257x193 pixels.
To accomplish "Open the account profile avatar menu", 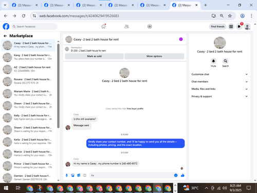I will pos(247,27).
